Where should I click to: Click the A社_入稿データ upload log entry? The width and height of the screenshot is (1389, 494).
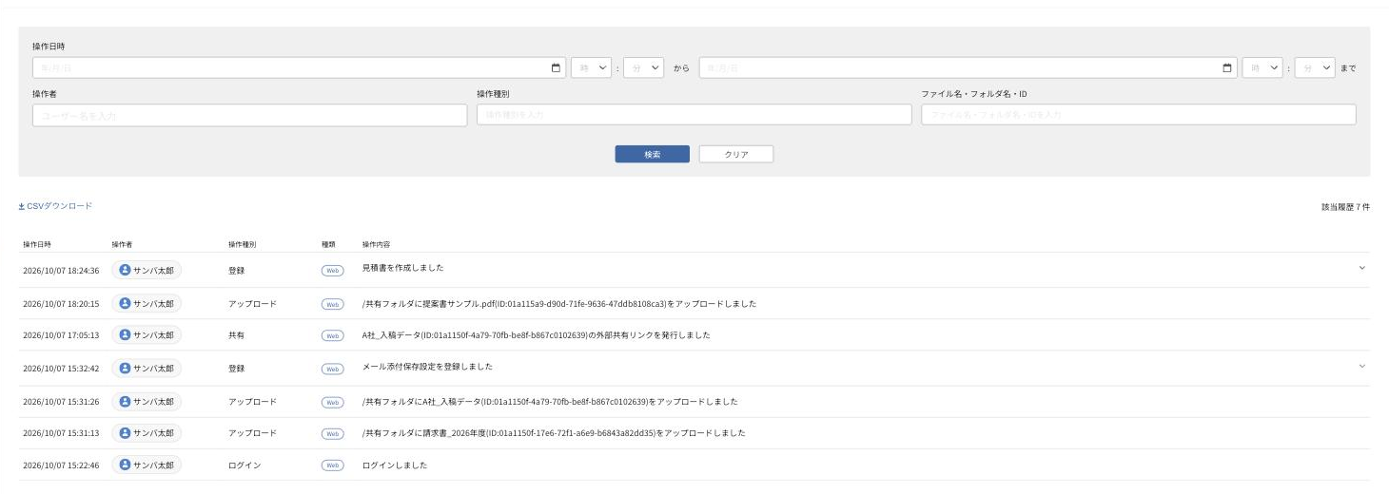click(x=550, y=402)
